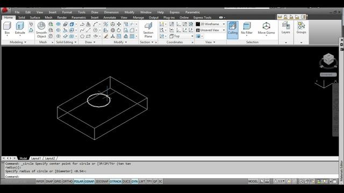Image resolution: width=344 pixels, height=193 pixels.
Task: Select the Polygon draw tool
Action: click(82, 36)
